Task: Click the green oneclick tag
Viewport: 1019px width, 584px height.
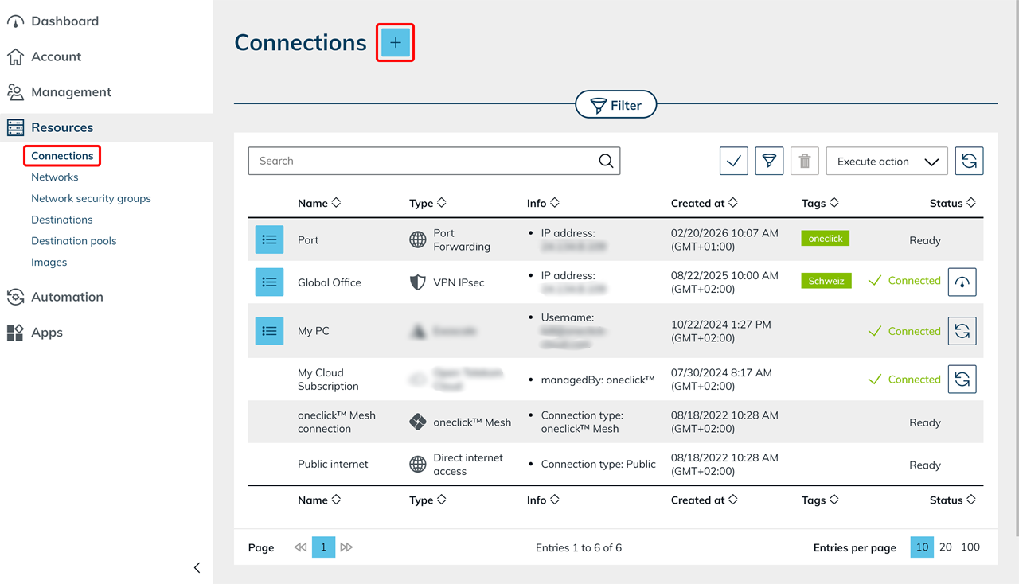Action: tap(826, 238)
